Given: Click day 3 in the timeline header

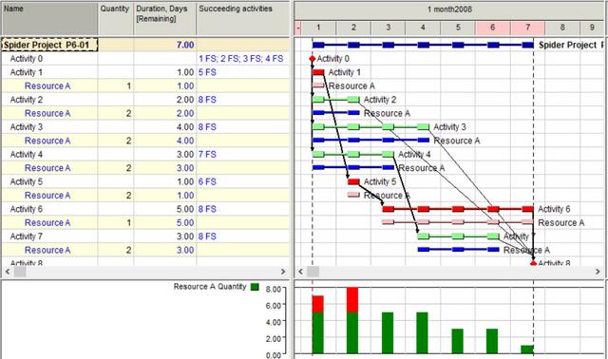Looking at the screenshot, I should pyautogui.click(x=389, y=28).
